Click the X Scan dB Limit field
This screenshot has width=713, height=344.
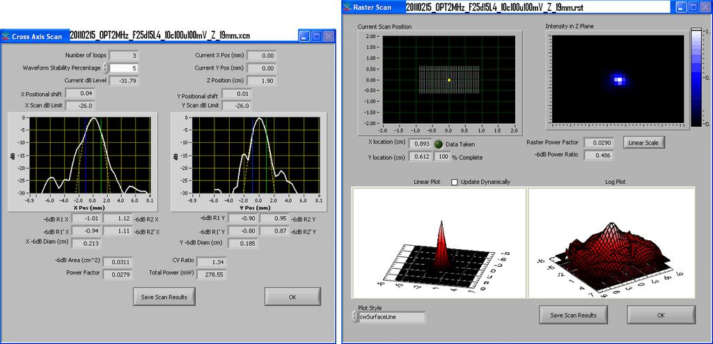click(81, 106)
